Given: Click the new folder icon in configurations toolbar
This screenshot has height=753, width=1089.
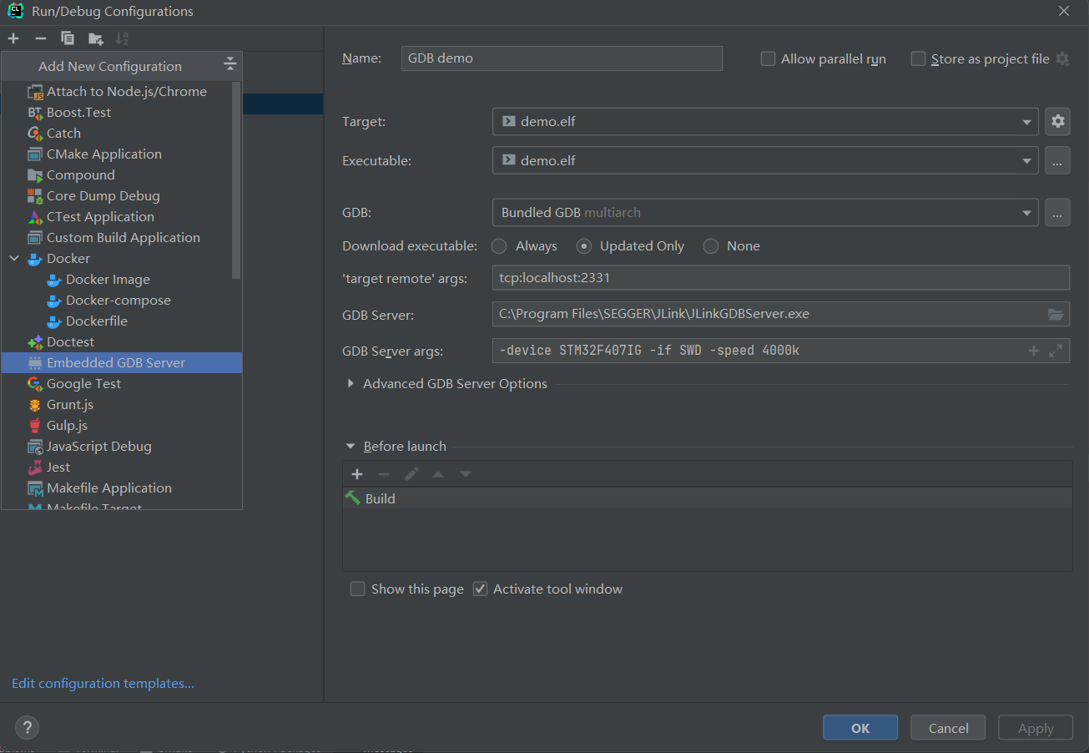Looking at the screenshot, I should click(94, 38).
